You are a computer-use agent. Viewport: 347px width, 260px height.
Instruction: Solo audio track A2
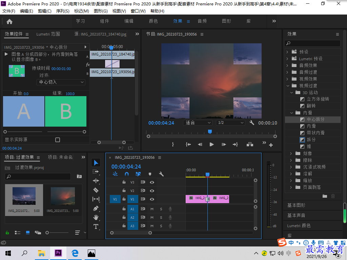pos(161,217)
